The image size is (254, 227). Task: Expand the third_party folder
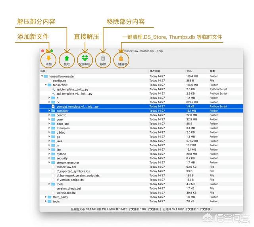pyautogui.click(x=46, y=197)
